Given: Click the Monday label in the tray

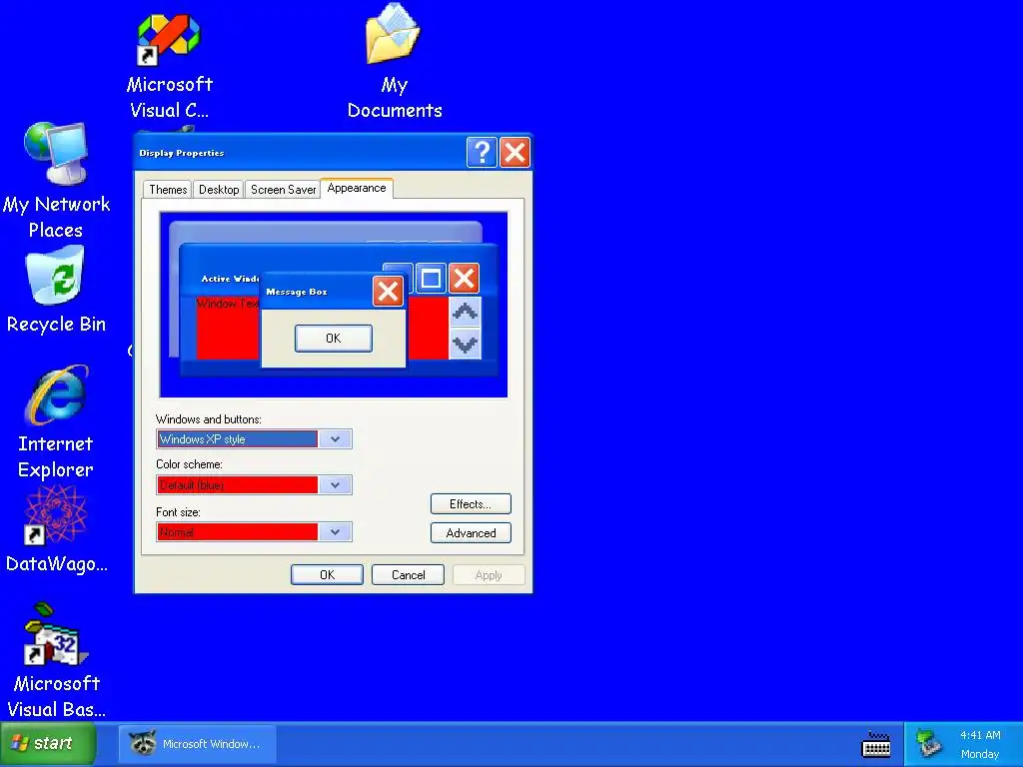Looking at the screenshot, I should 980,754.
